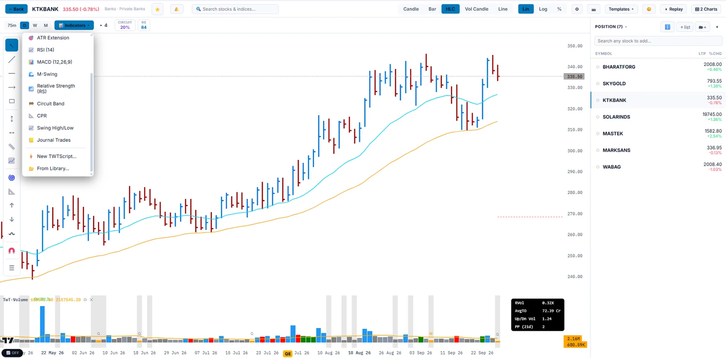Screen dimensions: 726x358
Task: Toggle the OFF switch at bottom left
Action: [12, 353]
